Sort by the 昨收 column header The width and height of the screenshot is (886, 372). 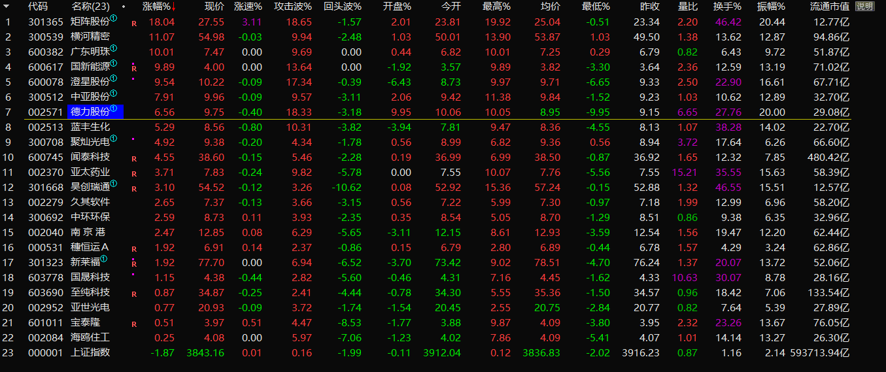(x=650, y=7)
